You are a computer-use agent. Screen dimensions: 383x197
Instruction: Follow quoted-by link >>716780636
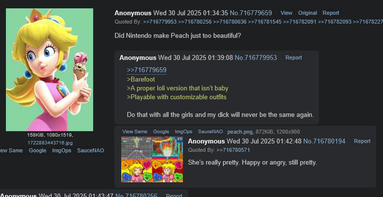(230, 22)
